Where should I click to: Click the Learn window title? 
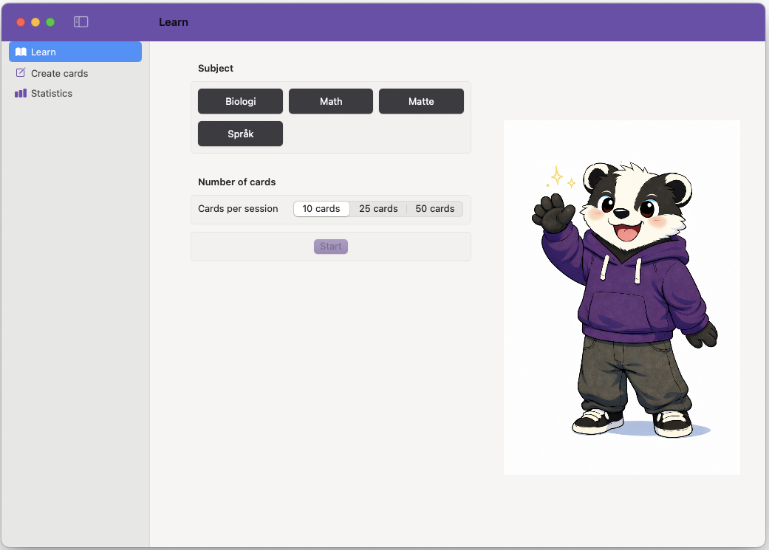coord(174,22)
